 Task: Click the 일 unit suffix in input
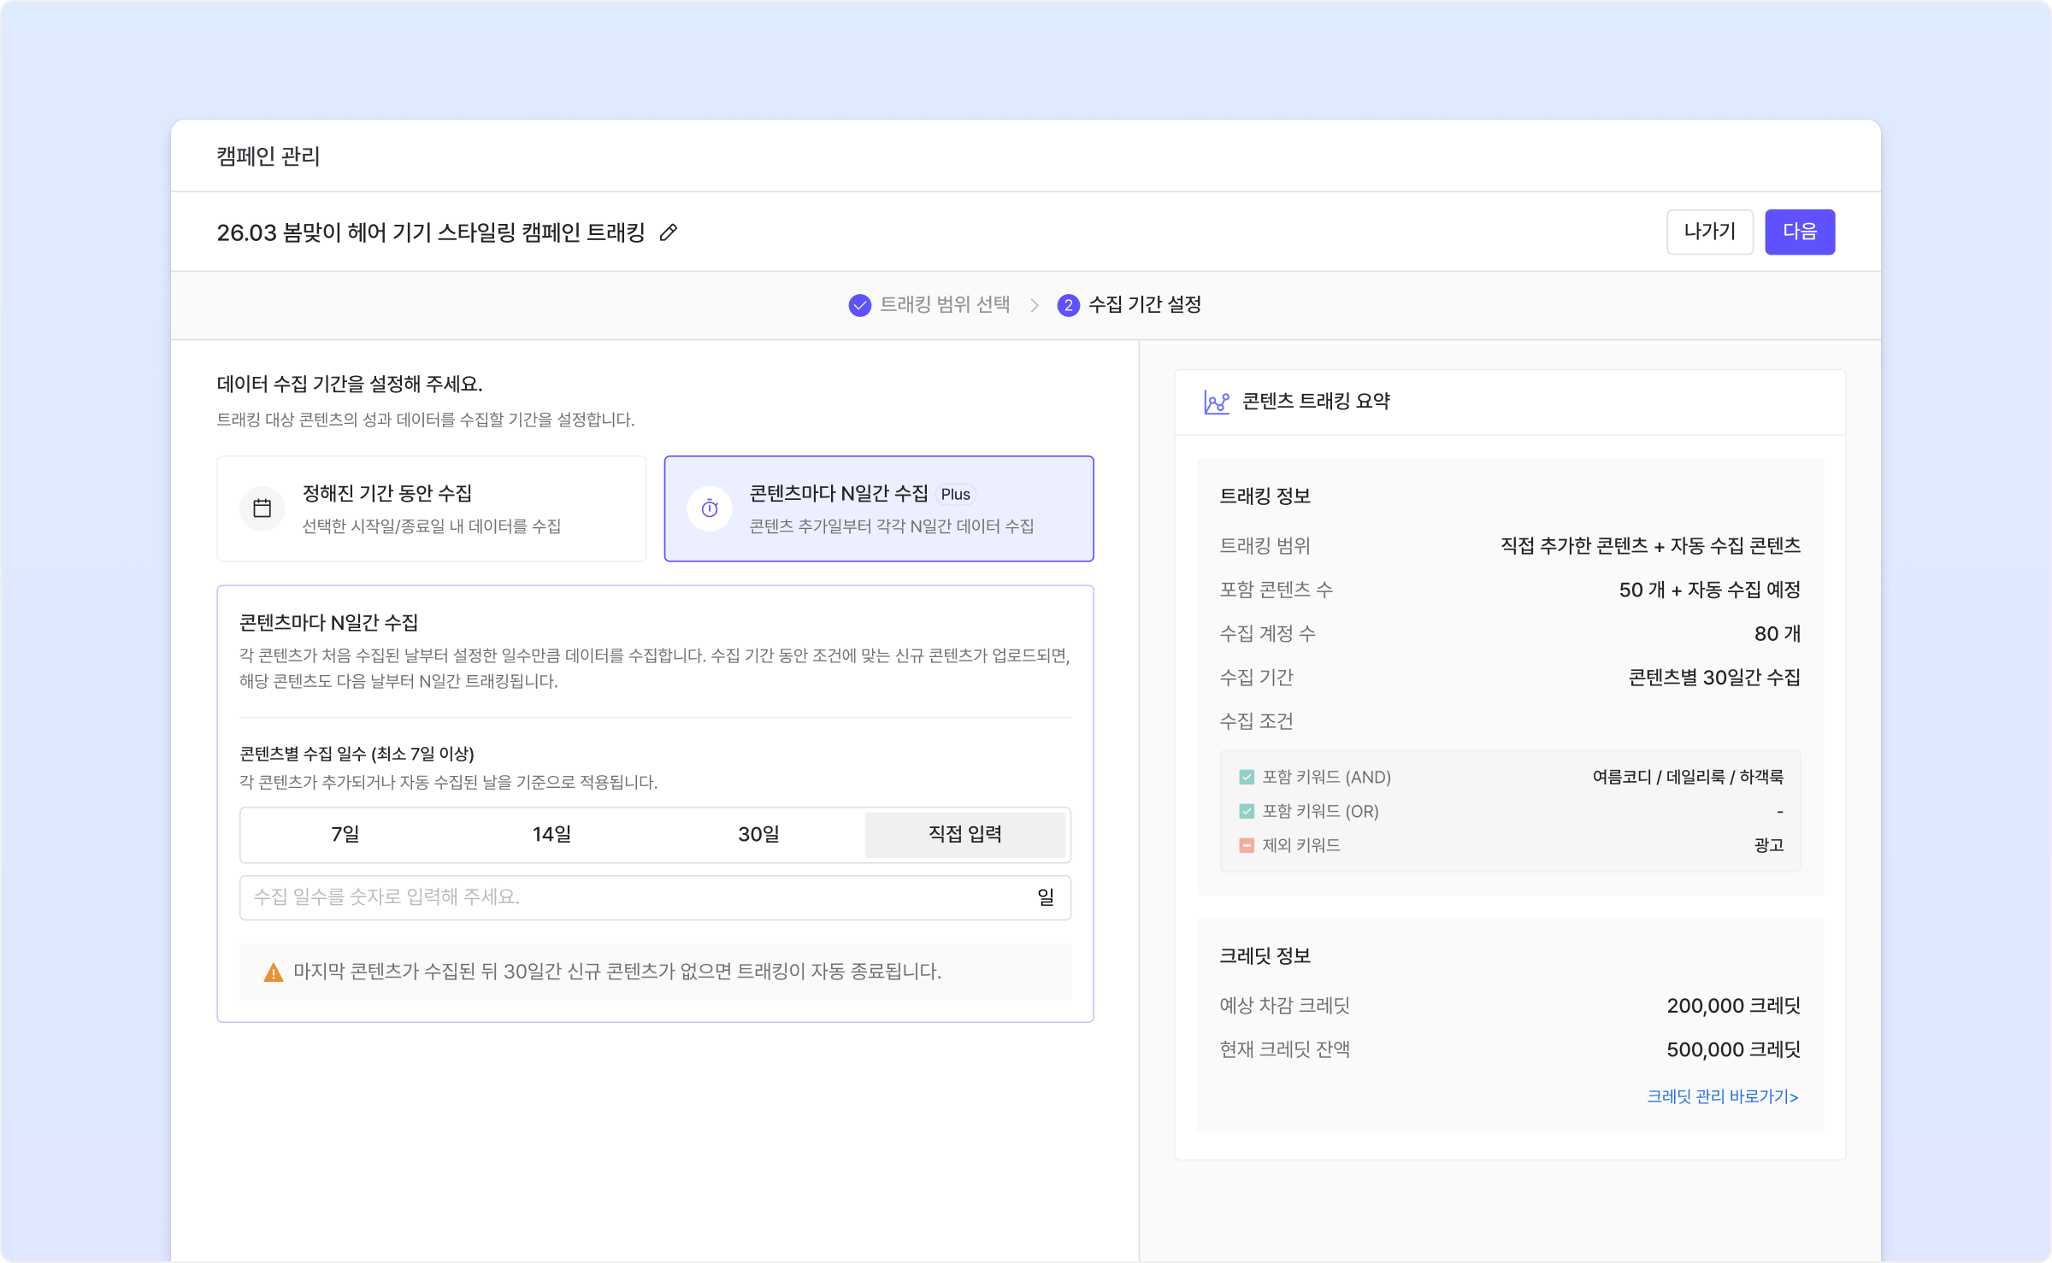click(x=1046, y=897)
